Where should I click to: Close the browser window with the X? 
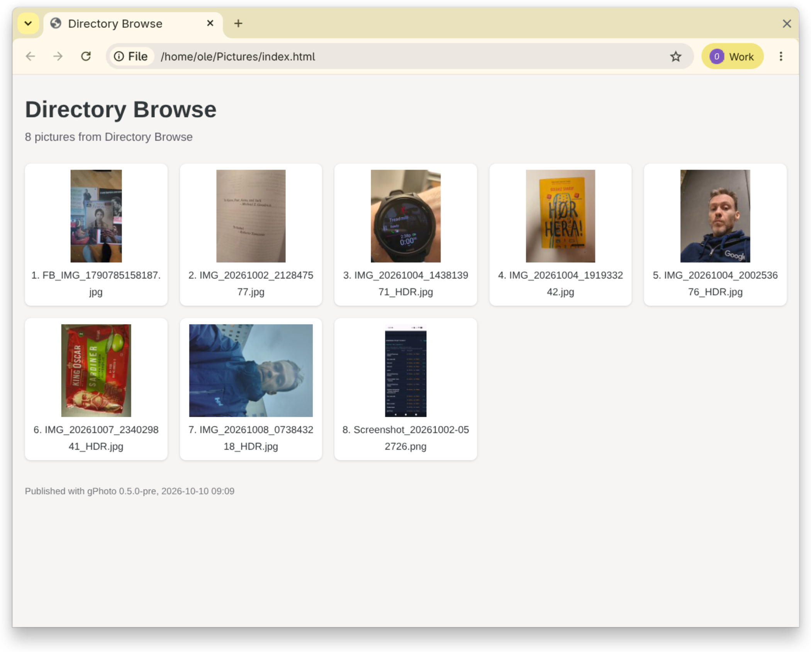pyautogui.click(x=787, y=24)
